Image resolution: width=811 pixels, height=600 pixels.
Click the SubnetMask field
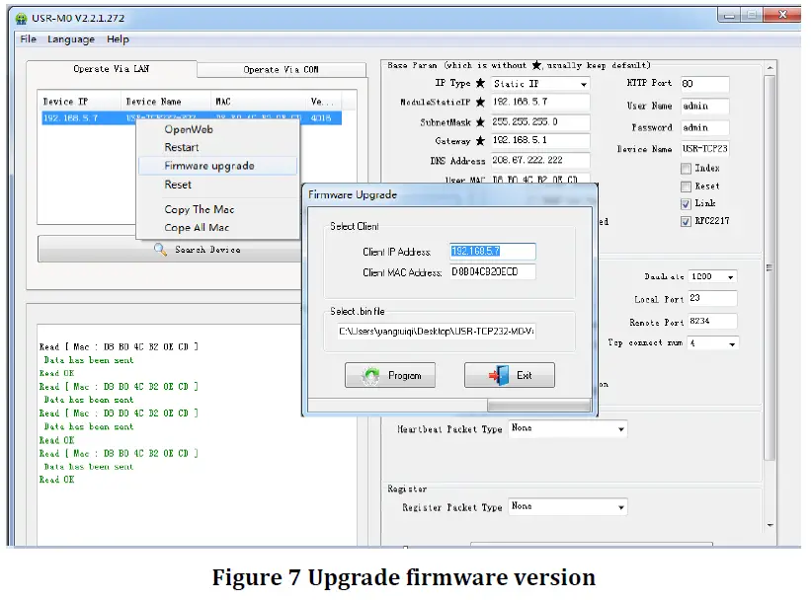[540, 122]
